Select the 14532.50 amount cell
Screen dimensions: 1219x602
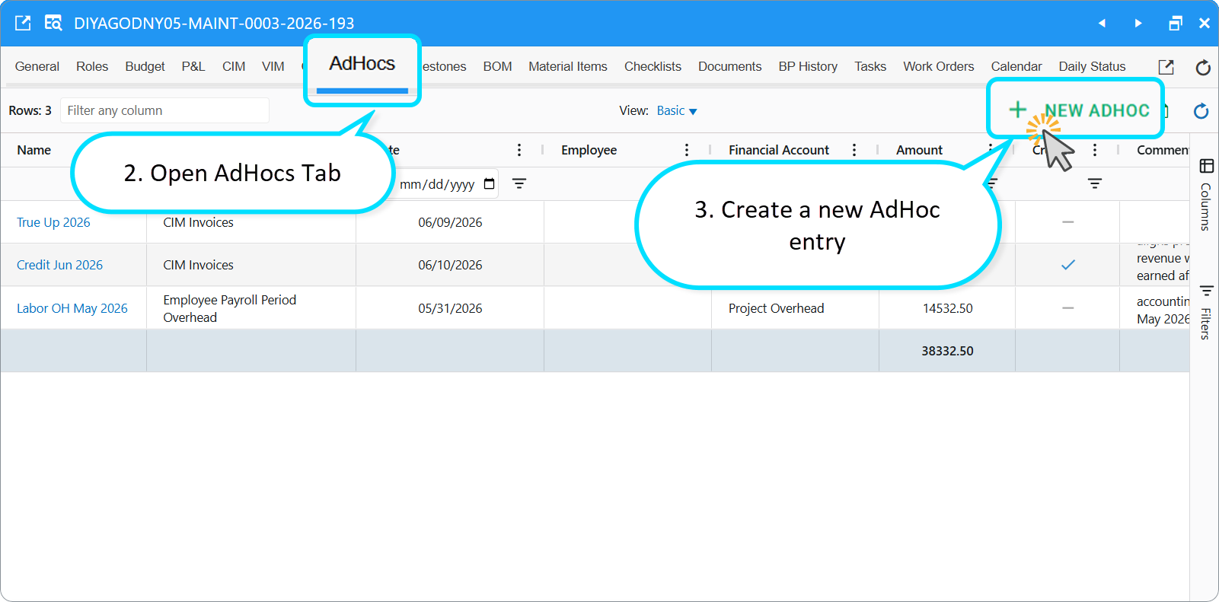coord(947,308)
